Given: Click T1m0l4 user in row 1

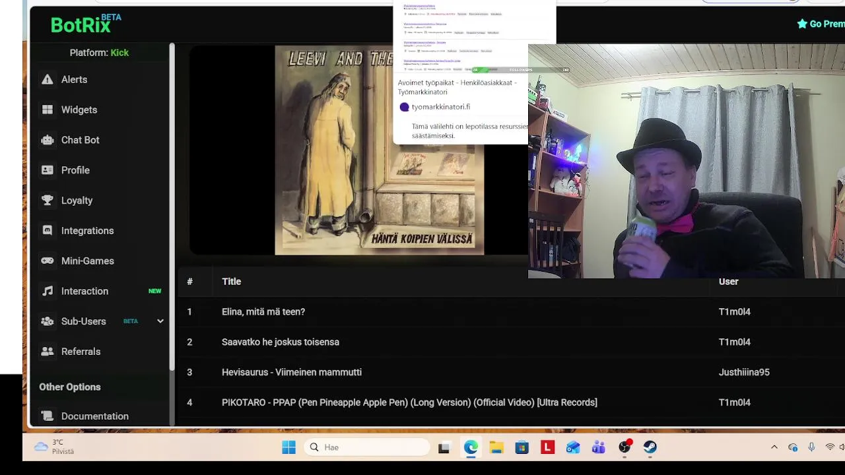Looking at the screenshot, I should [735, 311].
